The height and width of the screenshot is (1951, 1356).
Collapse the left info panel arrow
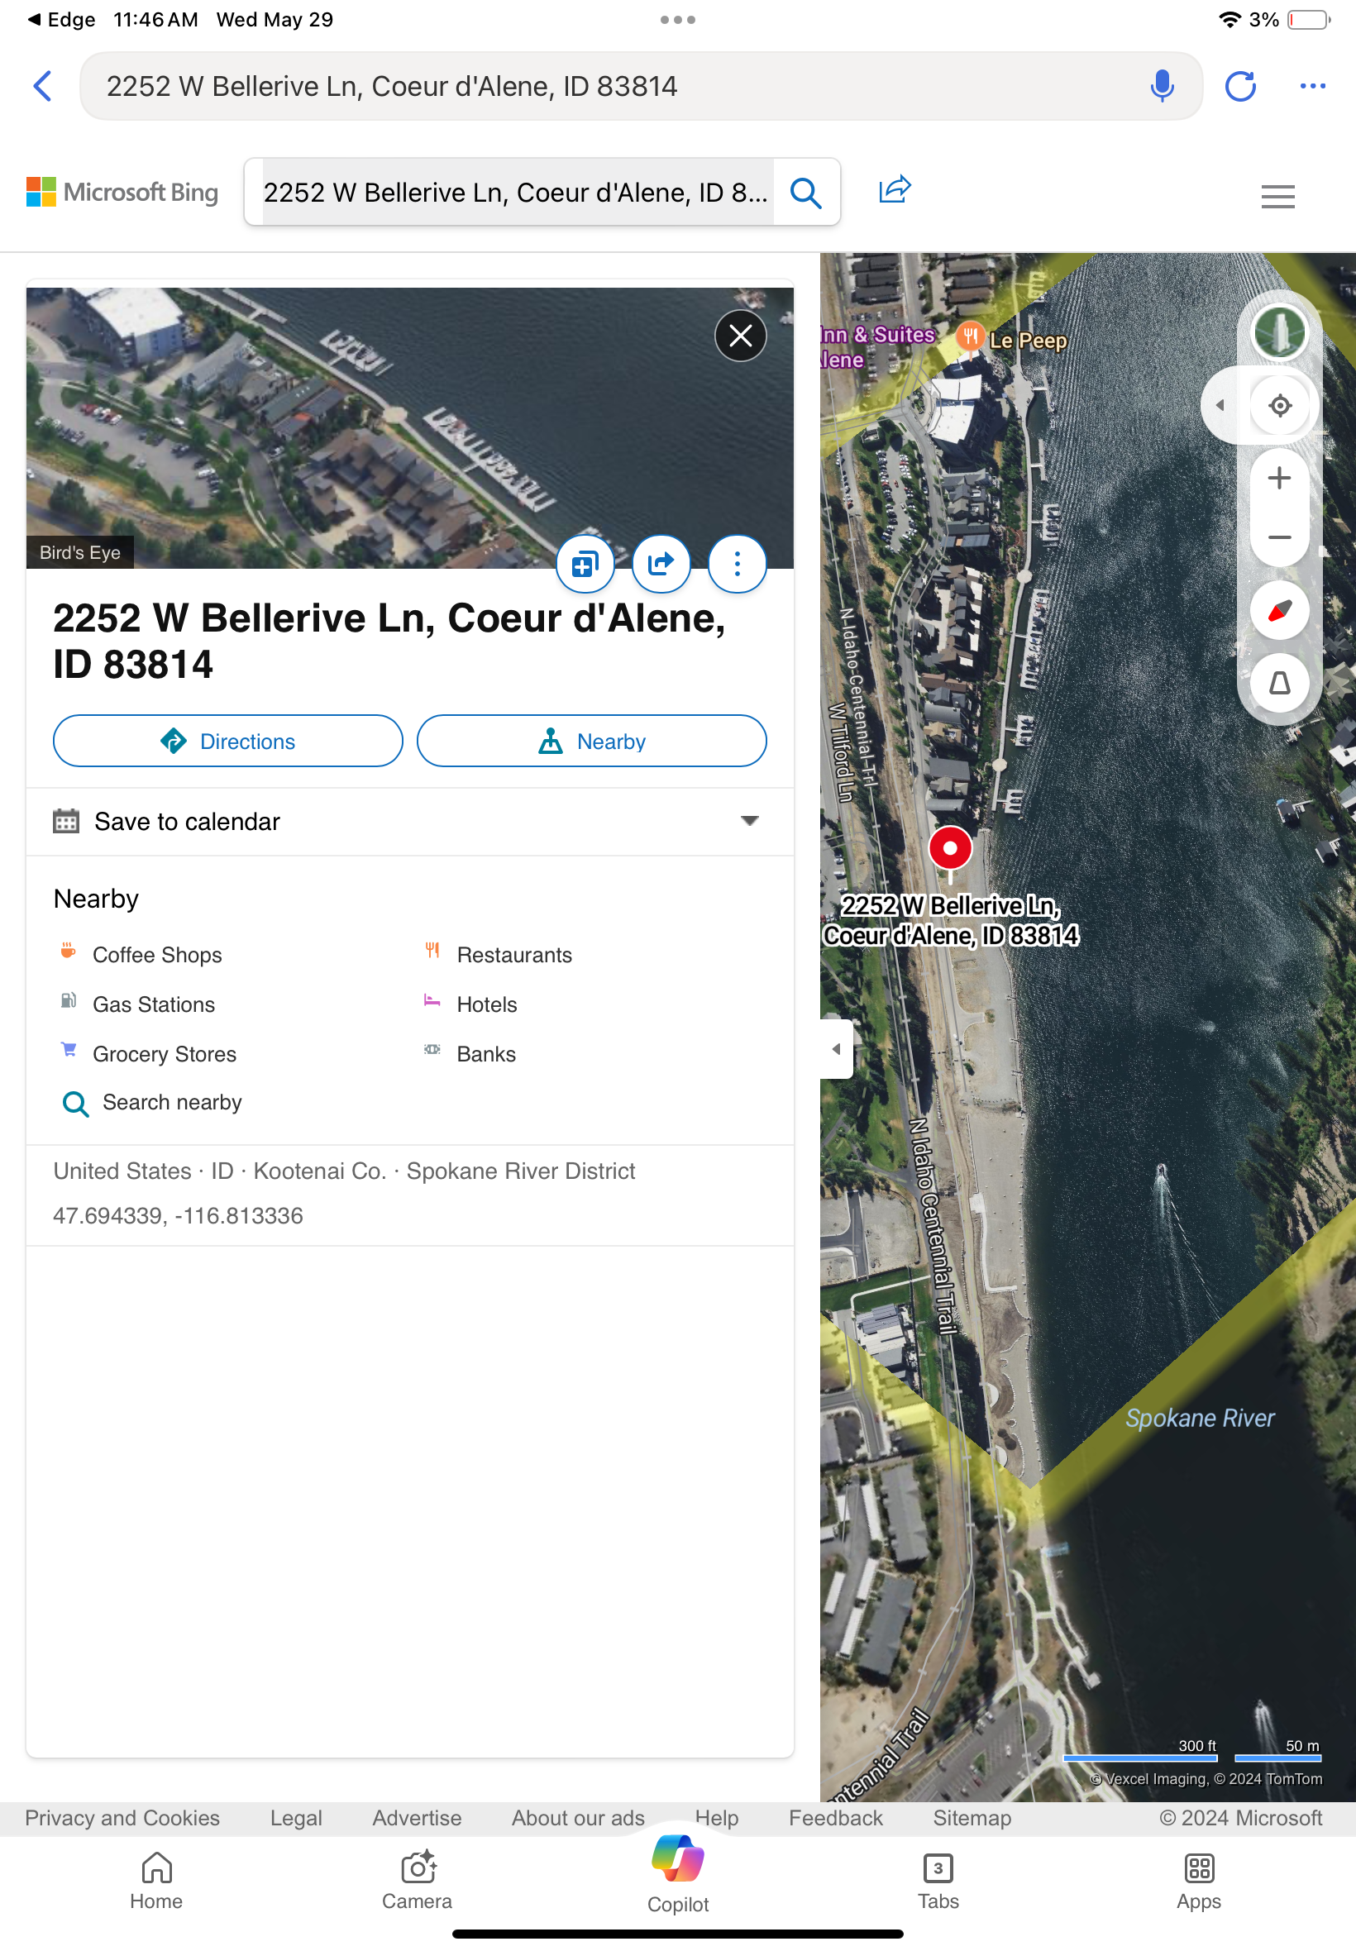pos(837,1049)
